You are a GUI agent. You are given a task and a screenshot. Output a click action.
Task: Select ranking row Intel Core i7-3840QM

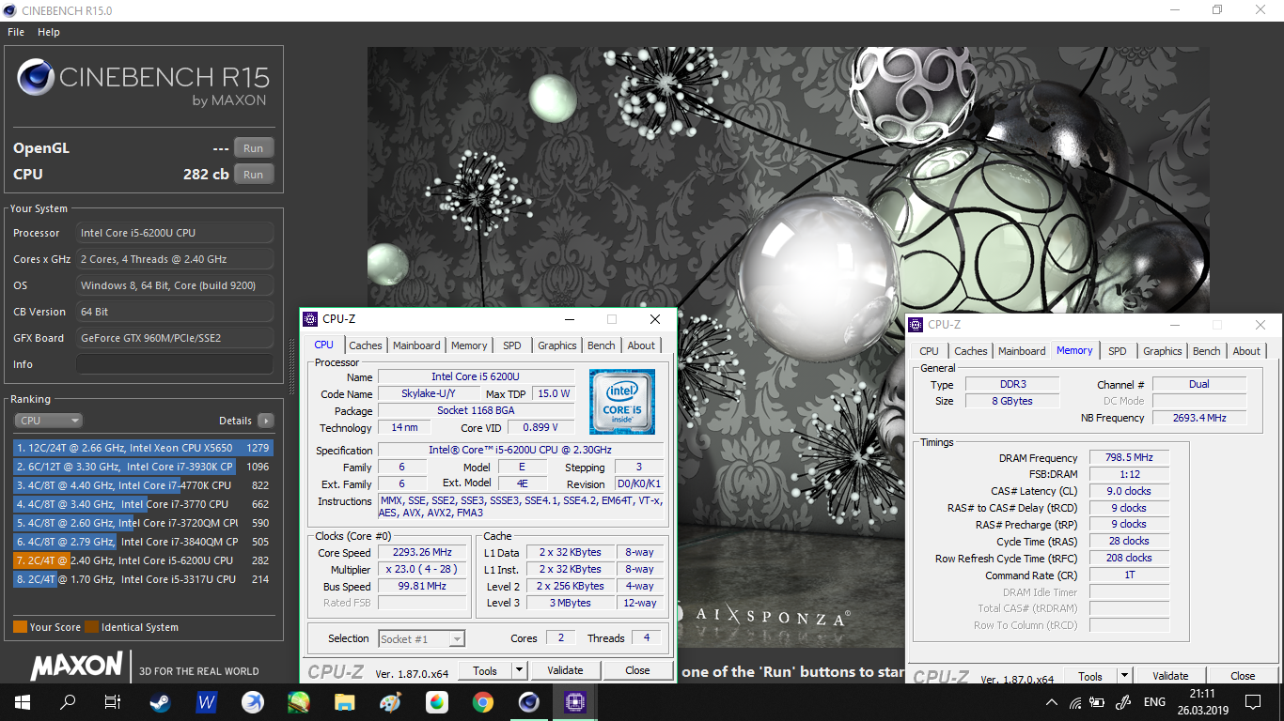coord(143,542)
